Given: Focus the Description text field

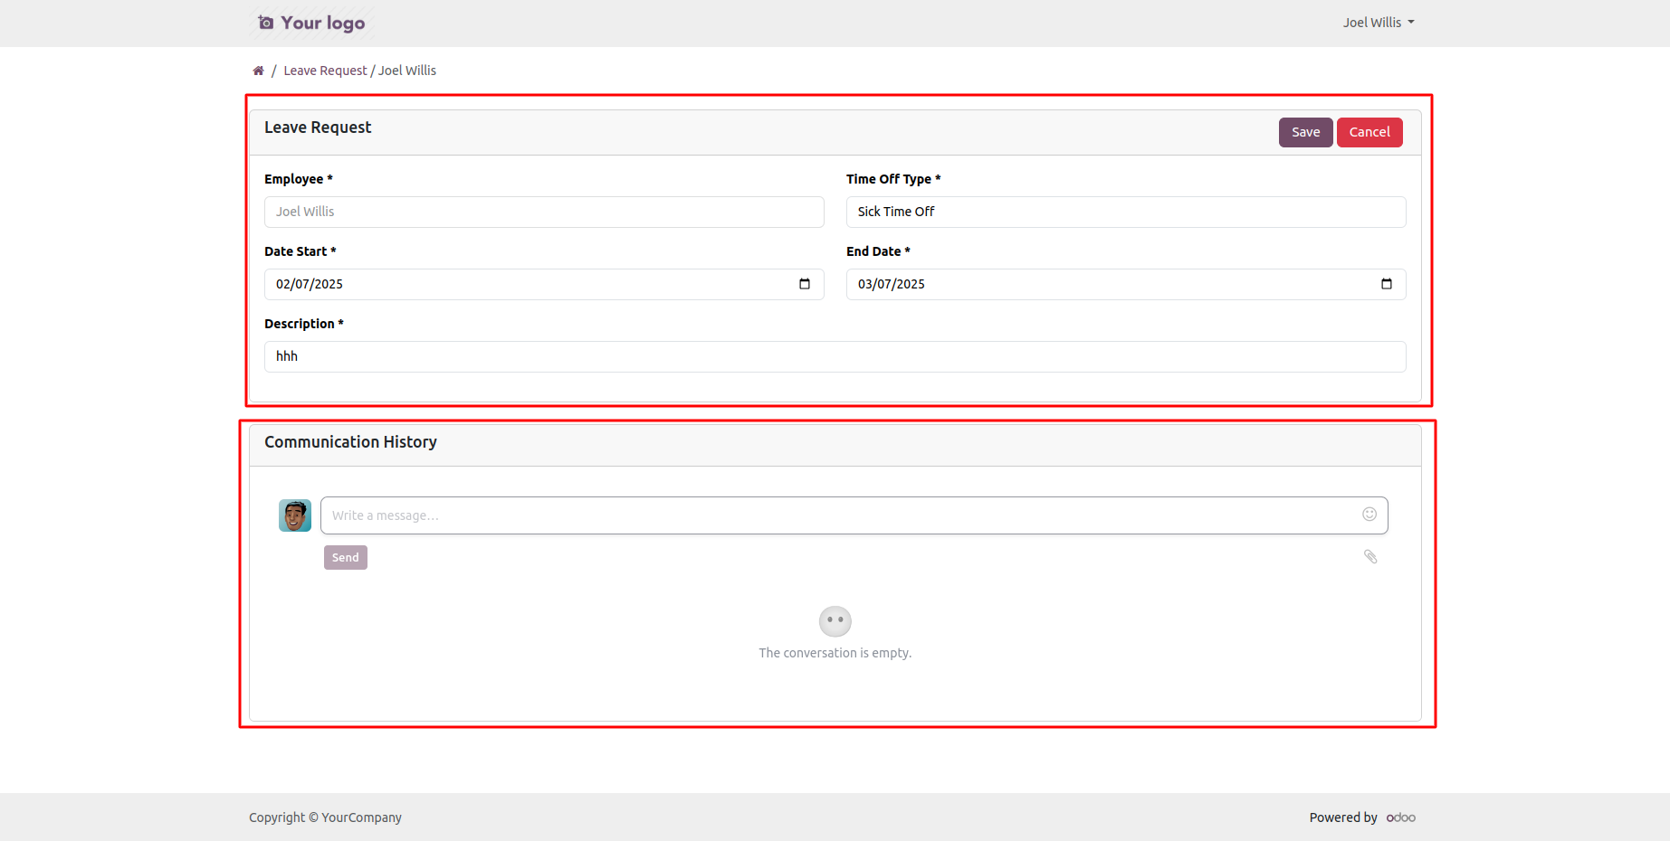Looking at the screenshot, I should [x=834, y=356].
